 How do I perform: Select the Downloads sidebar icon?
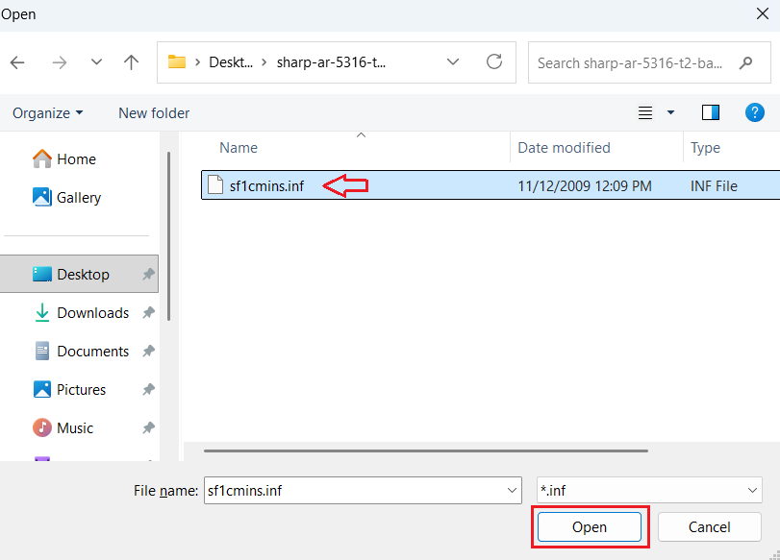(41, 313)
